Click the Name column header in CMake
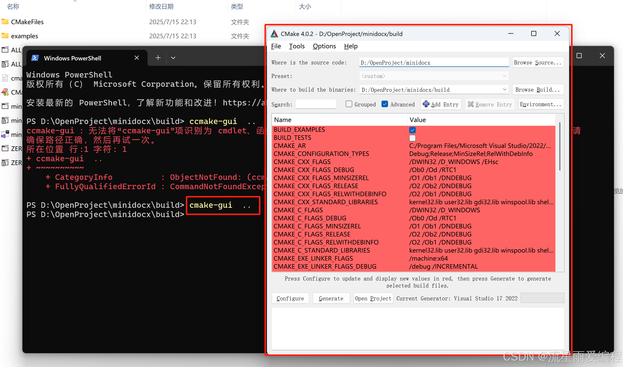The height and width of the screenshot is (367, 623). (339, 120)
